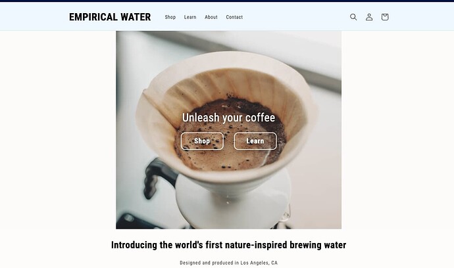Click the dark announcement bar at top

tap(227, 1)
